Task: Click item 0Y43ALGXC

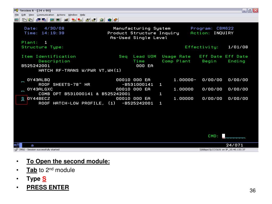Action: tap(40, 89)
